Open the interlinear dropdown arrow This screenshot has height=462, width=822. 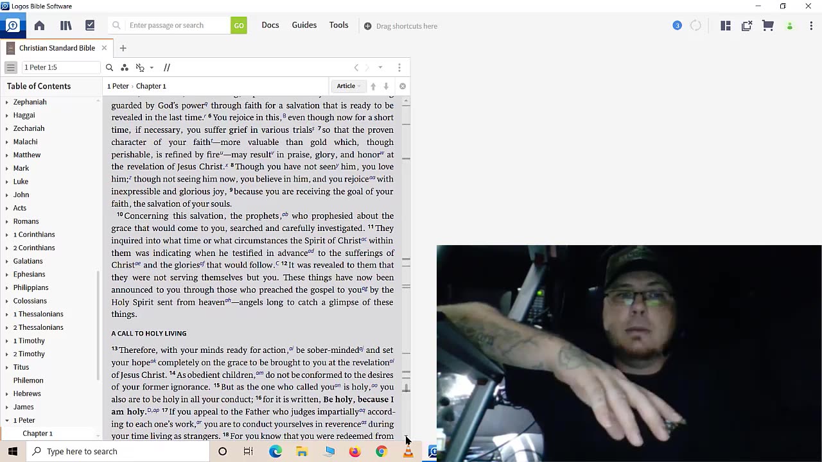[152, 67]
